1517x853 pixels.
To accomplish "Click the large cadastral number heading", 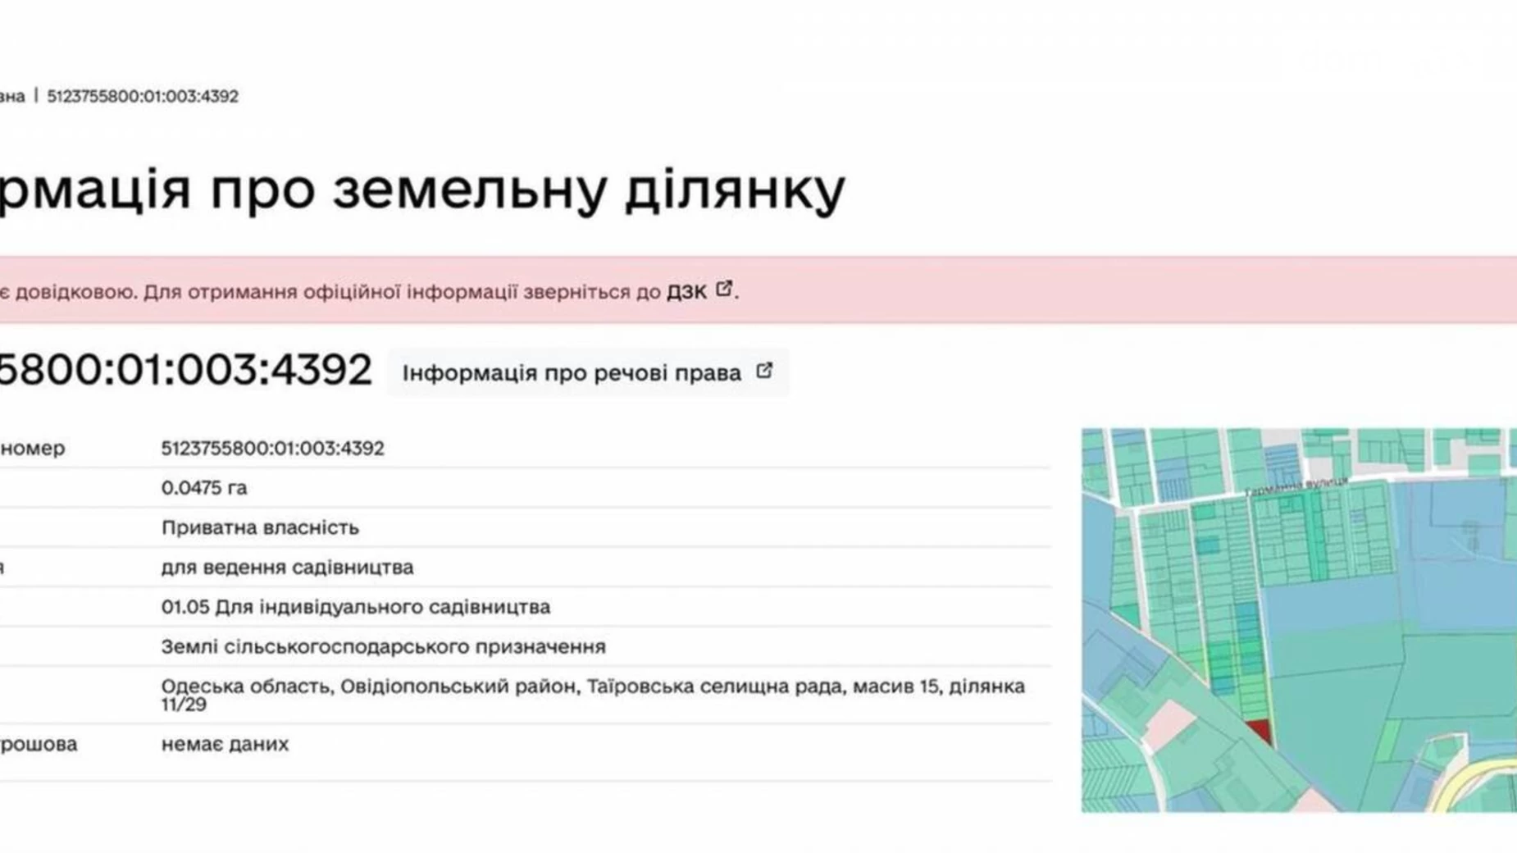I will (184, 370).
